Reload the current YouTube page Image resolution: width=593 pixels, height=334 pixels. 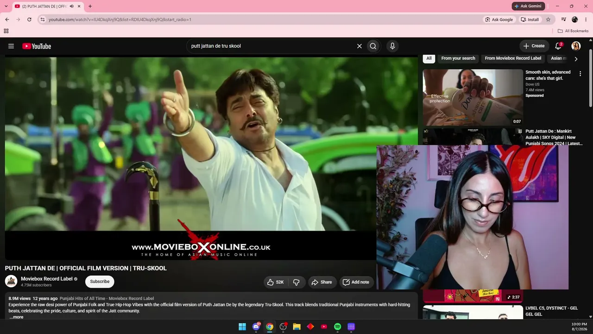[x=29, y=19]
